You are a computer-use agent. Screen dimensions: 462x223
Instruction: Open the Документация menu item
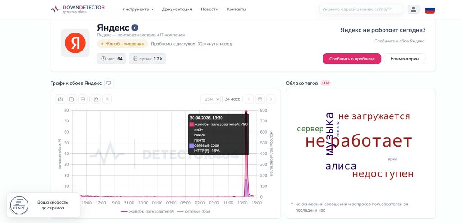177,9
